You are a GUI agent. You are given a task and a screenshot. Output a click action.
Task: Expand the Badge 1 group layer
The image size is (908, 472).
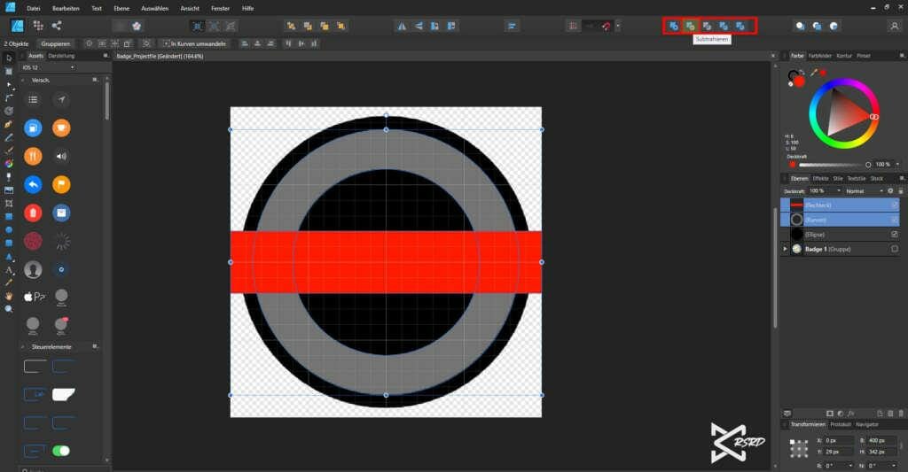coord(785,249)
